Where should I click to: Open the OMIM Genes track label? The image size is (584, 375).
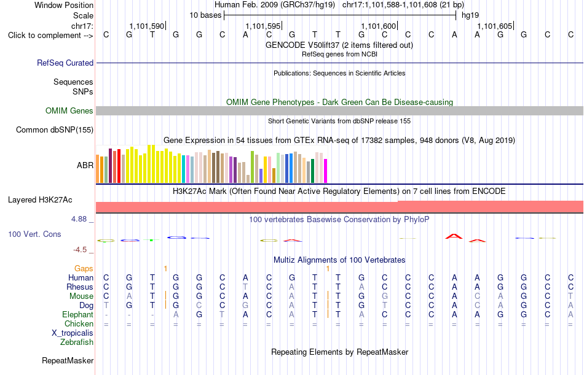pyautogui.click(x=69, y=110)
